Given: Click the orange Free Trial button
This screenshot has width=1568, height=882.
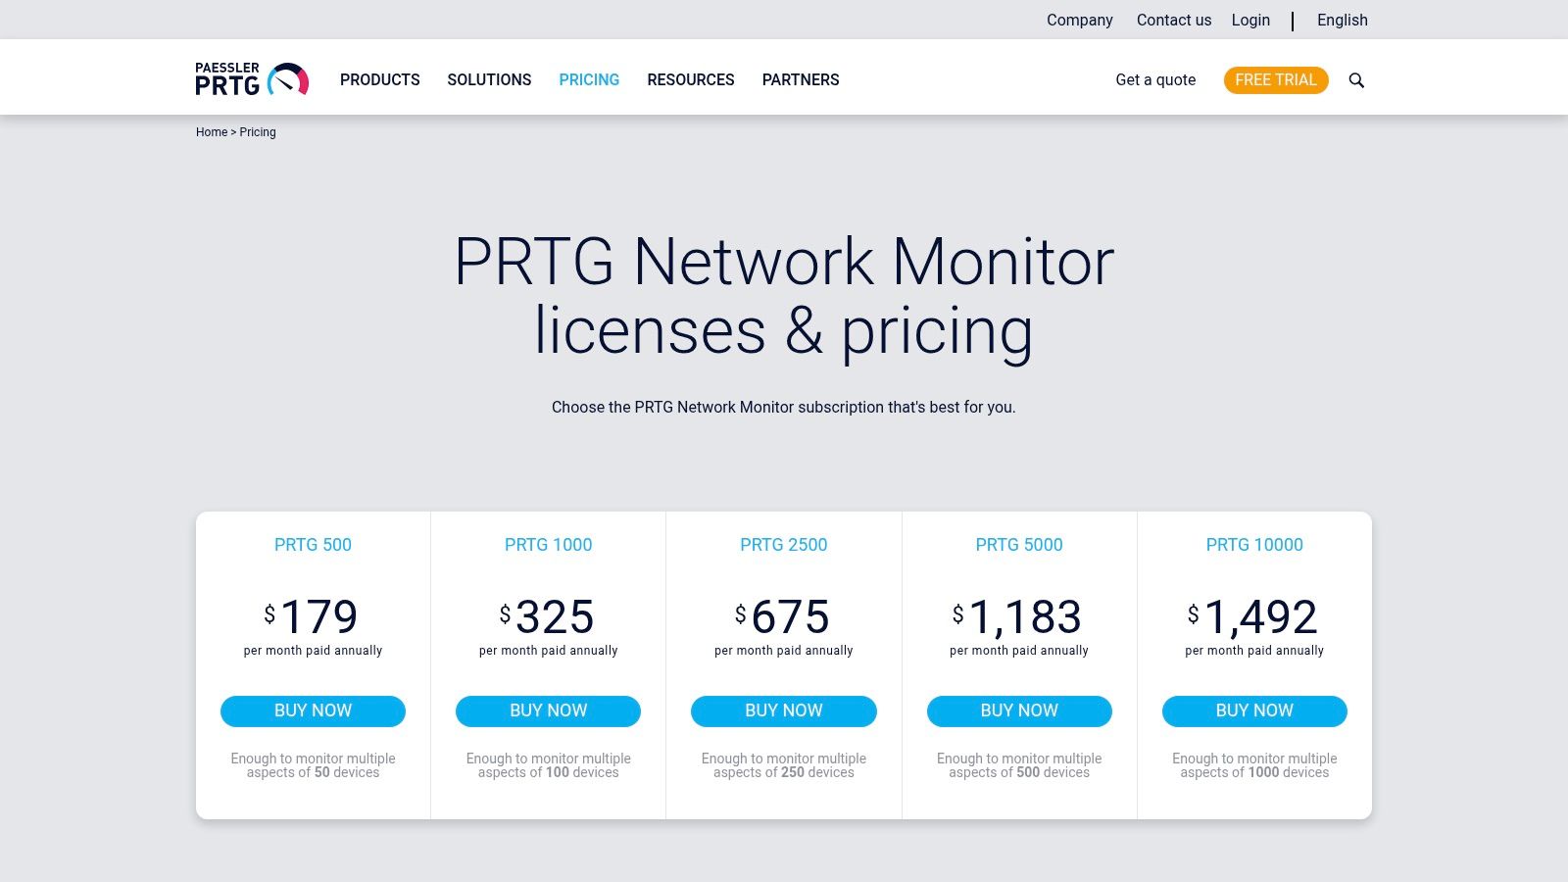Looking at the screenshot, I should coord(1275,80).
